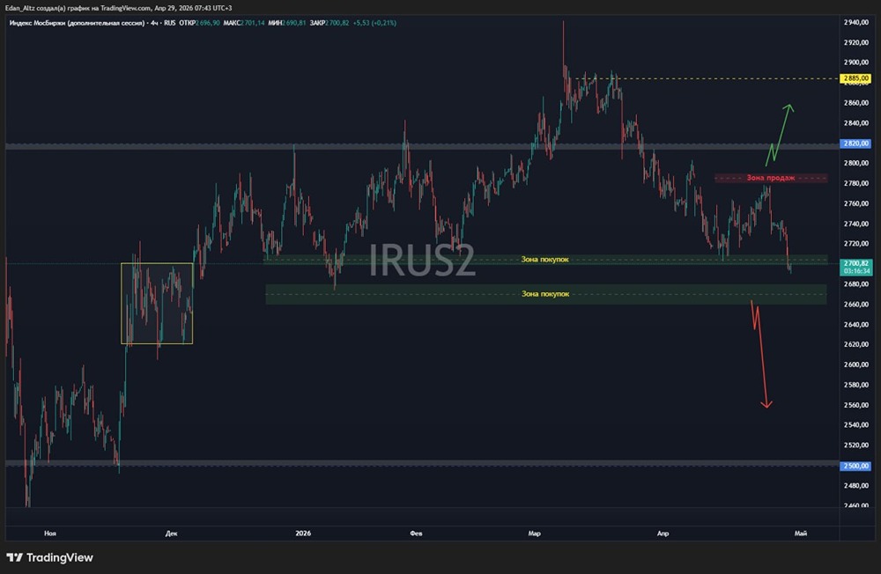Click the 2480,00 price axis tick
The height and width of the screenshot is (574, 881).
click(855, 486)
